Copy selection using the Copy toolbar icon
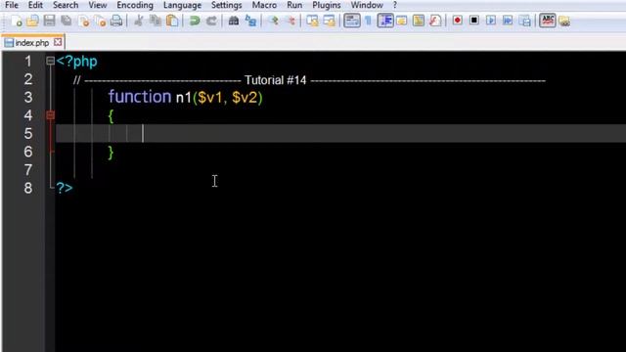The width and height of the screenshot is (626, 352). click(156, 21)
